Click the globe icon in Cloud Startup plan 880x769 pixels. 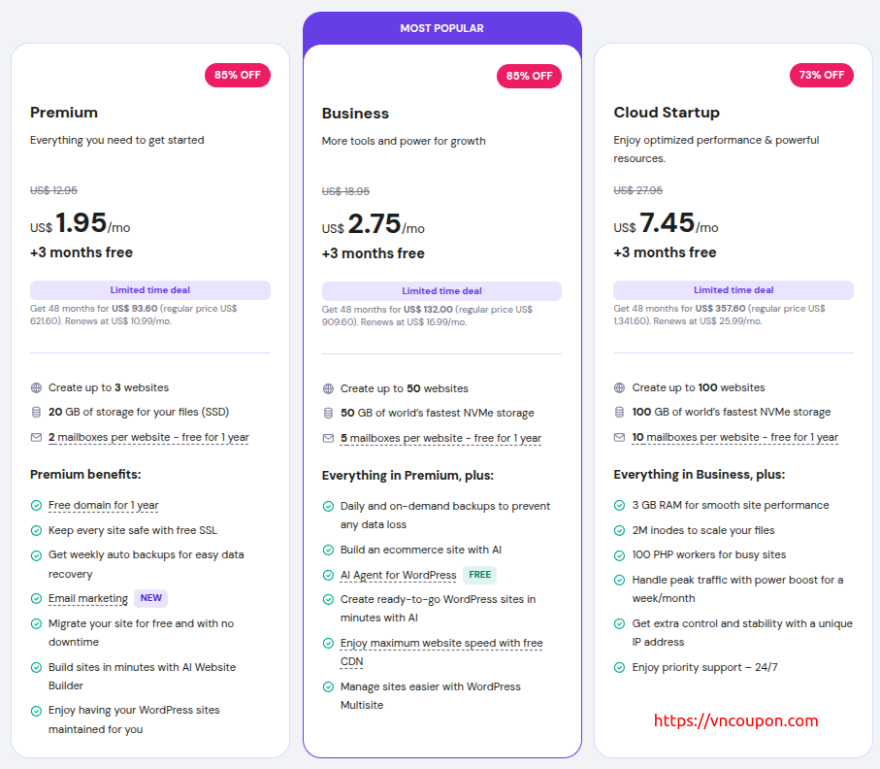pyautogui.click(x=619, y=387)
